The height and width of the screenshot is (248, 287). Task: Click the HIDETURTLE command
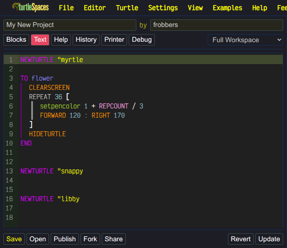[x=47, y=134]
